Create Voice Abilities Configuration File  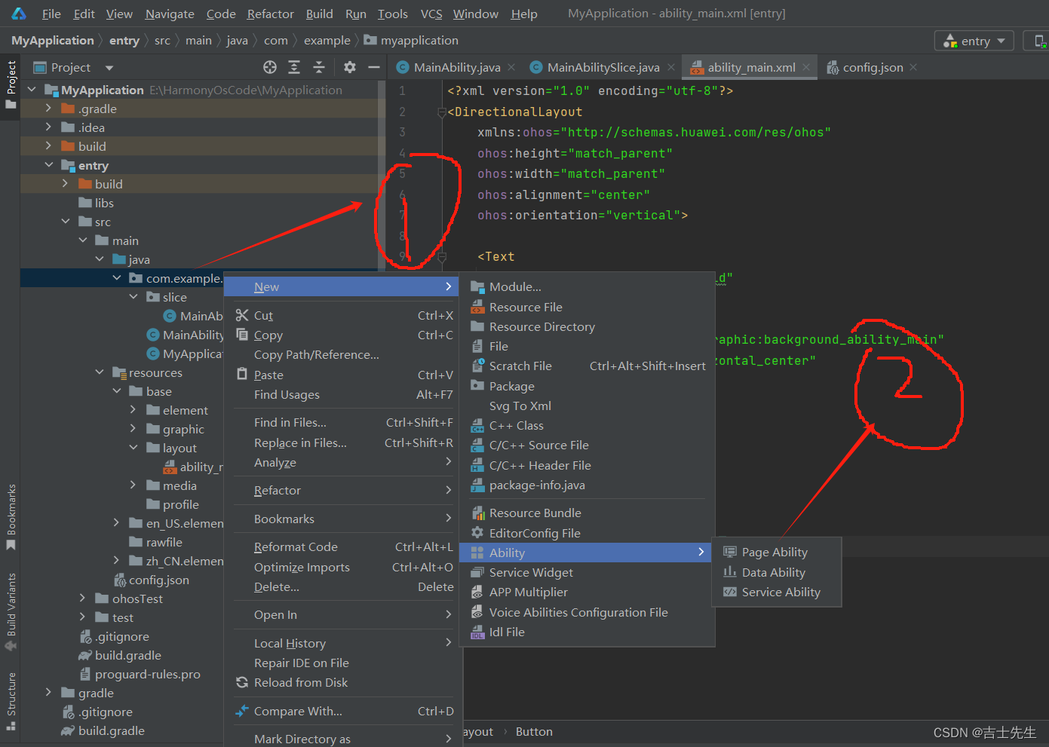click(x=587, y=612)
